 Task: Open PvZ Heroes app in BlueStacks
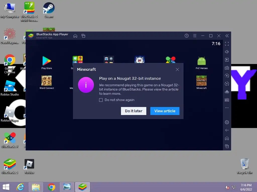[202, 63]
